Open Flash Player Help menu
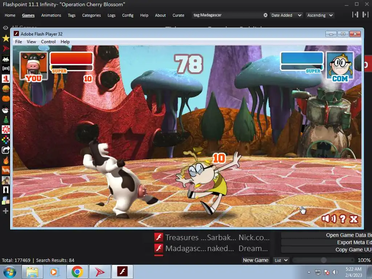This screenshot has height=279, width=372. point(65,42)
